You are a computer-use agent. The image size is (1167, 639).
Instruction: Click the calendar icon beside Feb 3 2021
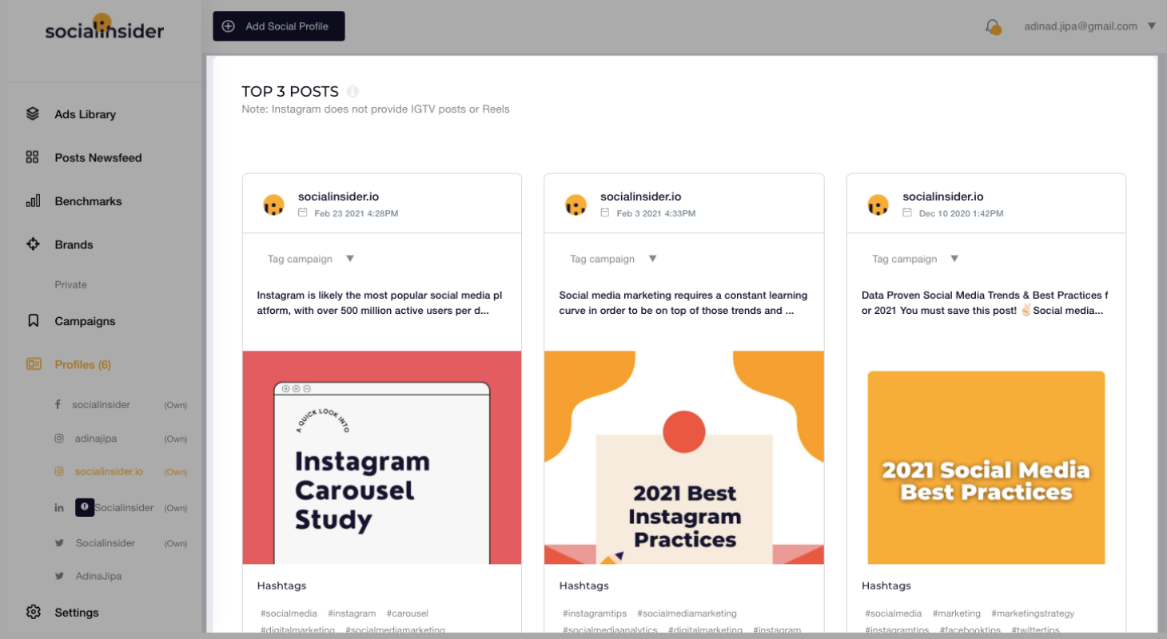604,213
